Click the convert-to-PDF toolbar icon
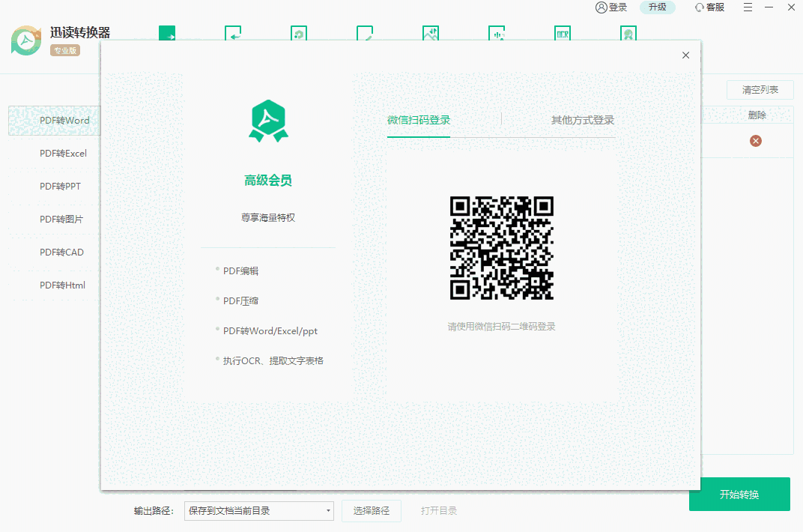Screen dimensions: 803x532 (x=233, y=34)
